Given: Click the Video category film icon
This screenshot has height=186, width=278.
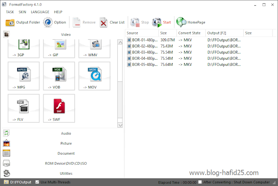Looking at the screenshot, I should [x=7, y=34].
